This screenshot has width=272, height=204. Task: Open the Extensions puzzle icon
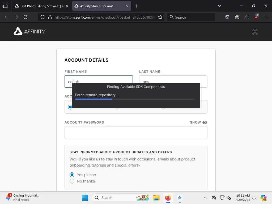pyautogui.click(x=246, y=17)
